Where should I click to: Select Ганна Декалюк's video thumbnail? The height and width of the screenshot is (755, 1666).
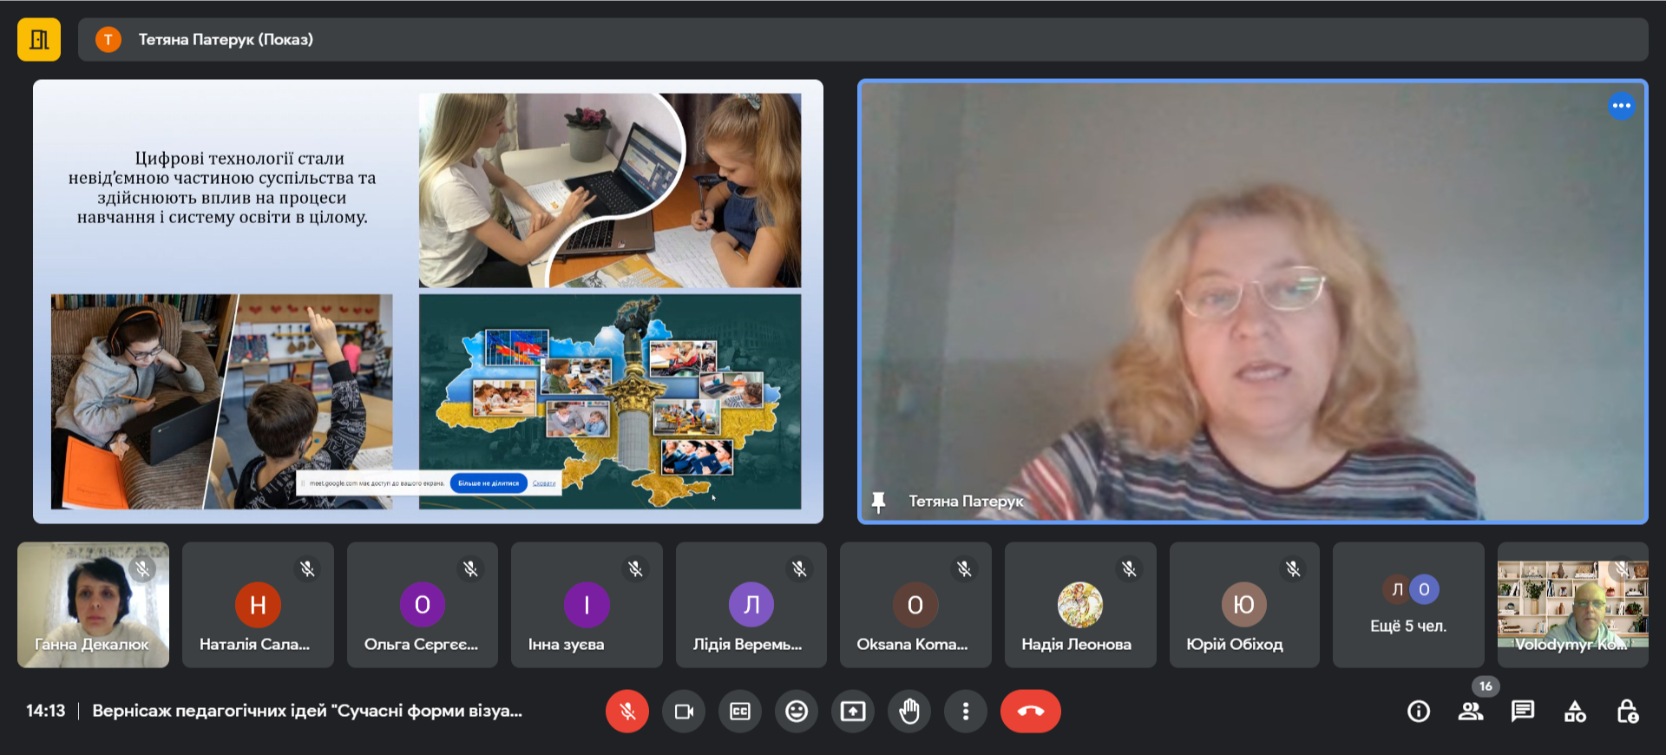[93, 605]
